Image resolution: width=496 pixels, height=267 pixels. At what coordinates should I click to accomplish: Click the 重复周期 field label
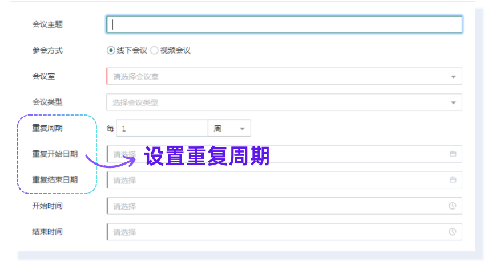coord(47,128)
